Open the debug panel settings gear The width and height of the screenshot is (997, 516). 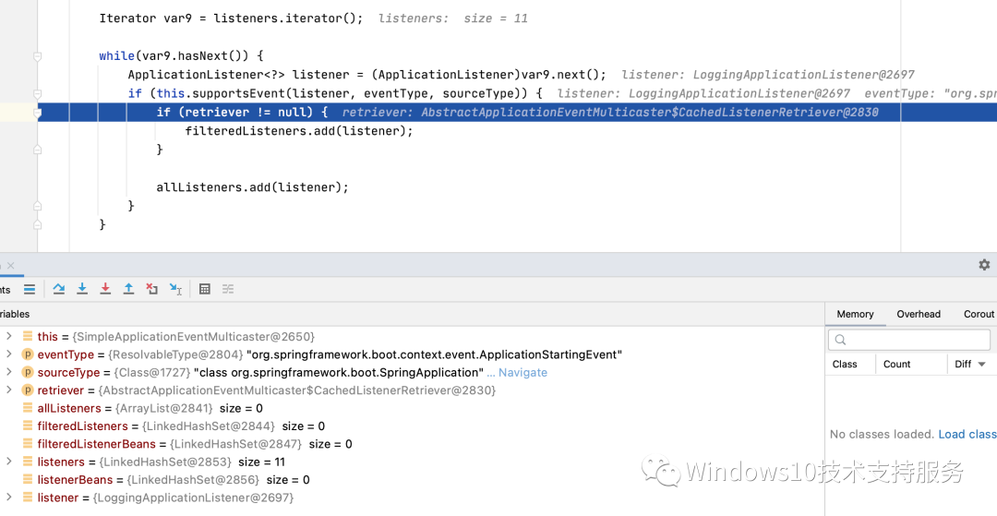984,265
